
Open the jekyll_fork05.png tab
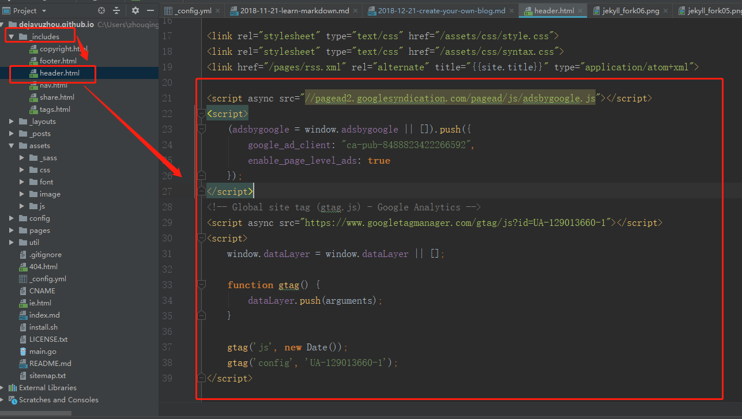(707, 10)
